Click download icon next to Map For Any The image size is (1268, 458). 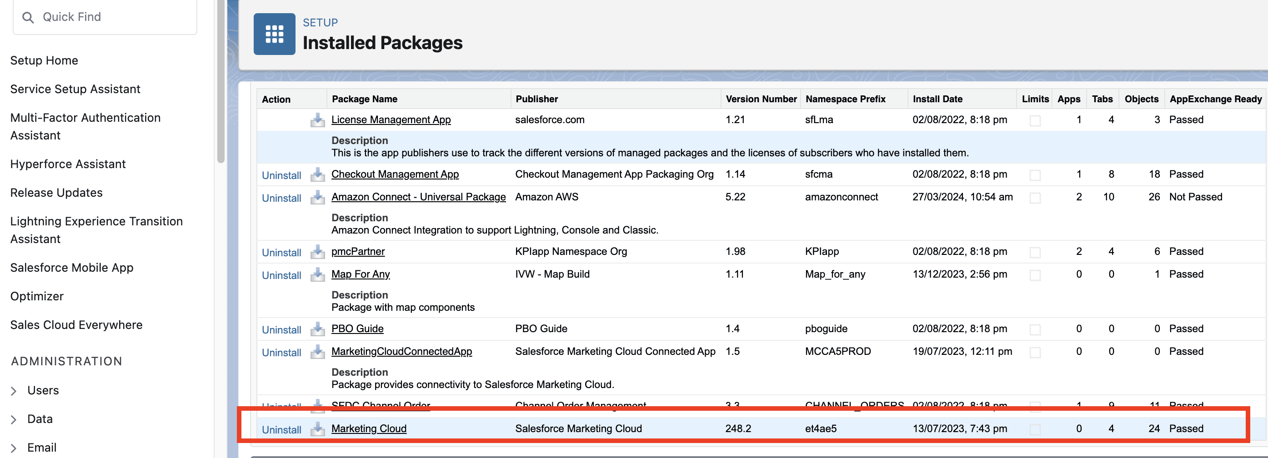[317, 274]
